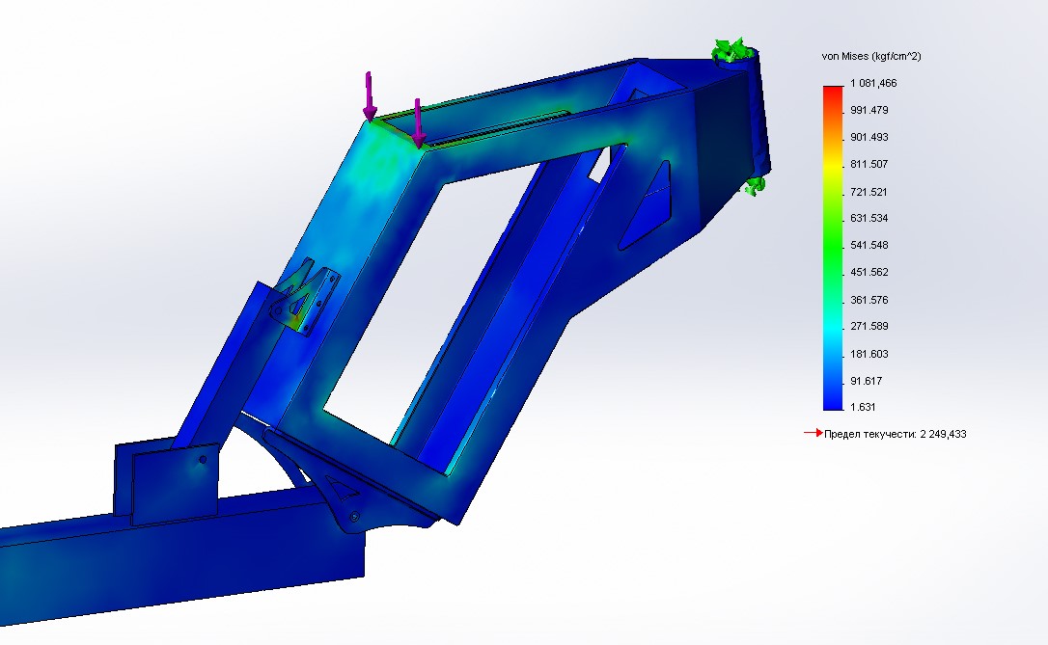Select legend value 91.617

pyautogui.click(x=867, y=381)
